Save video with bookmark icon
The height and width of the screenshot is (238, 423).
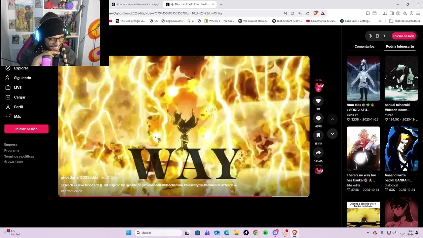pos(318,135)
